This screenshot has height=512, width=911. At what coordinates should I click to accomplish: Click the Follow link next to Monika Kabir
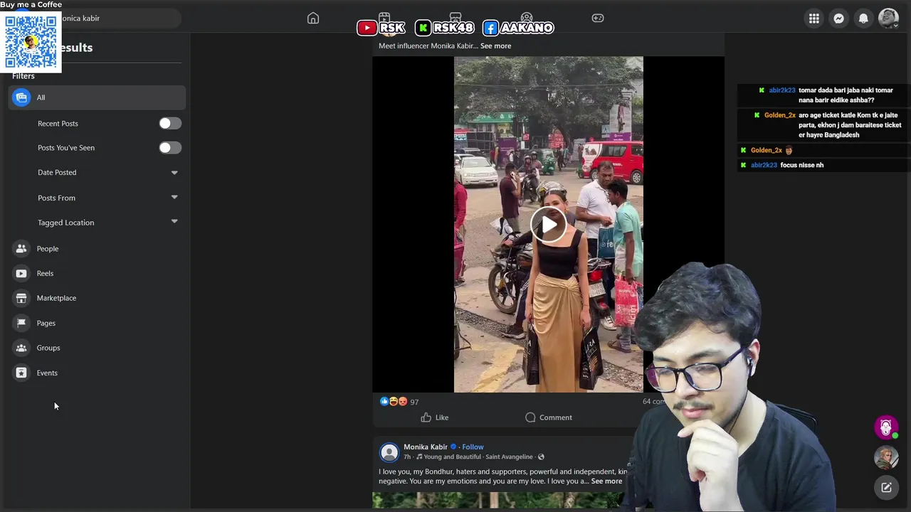pos(473,447)
